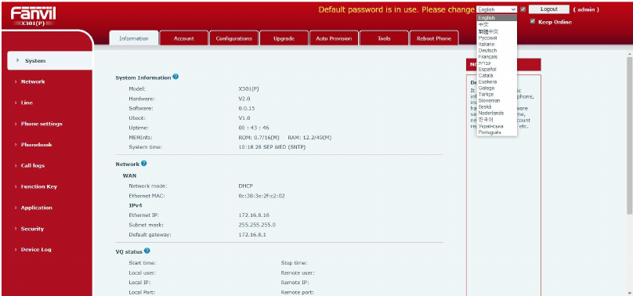
Task: Choose Português from language list
Action: point(497,132)
